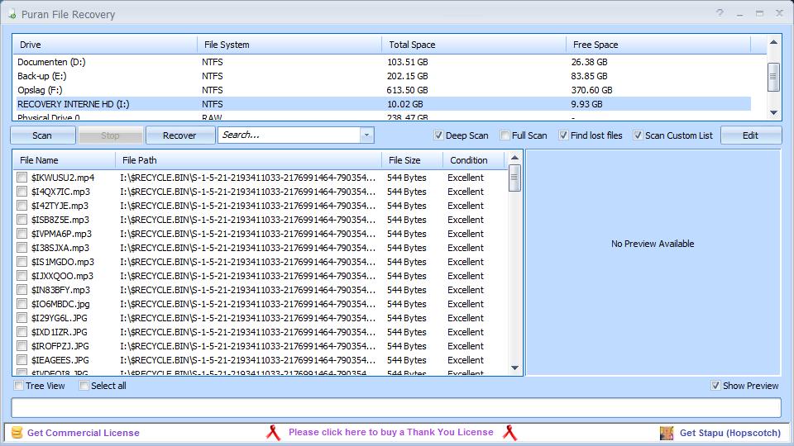Screen dimensions: 794x446
Task: Check the box for $IEAGEES.JPG
Action: (x=22, y=360)
